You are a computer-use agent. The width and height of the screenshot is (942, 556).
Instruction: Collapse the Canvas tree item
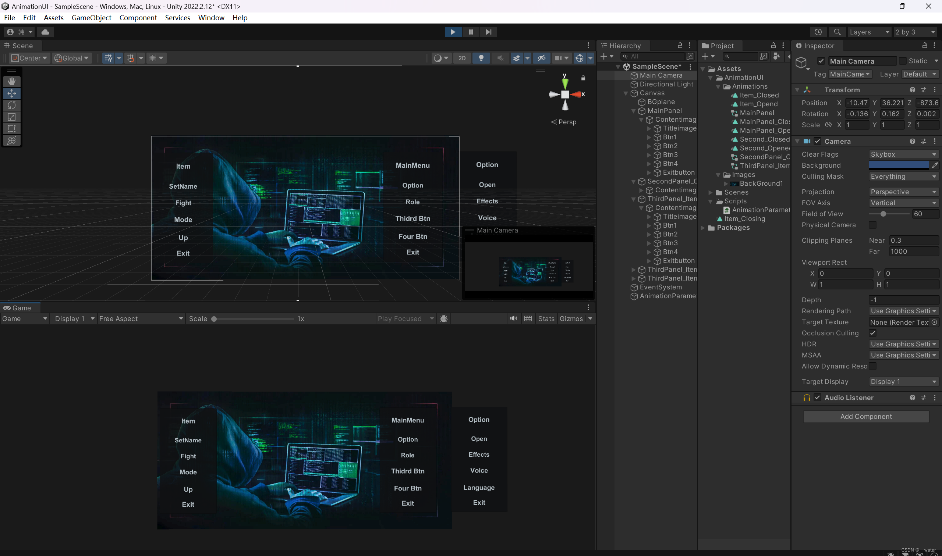[x=626, y=93]
